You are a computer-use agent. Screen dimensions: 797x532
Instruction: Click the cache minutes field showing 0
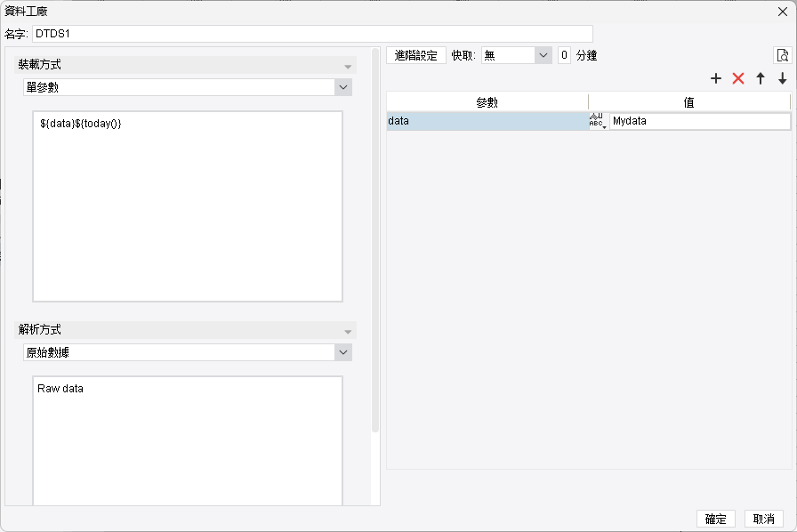coord(564,55)
